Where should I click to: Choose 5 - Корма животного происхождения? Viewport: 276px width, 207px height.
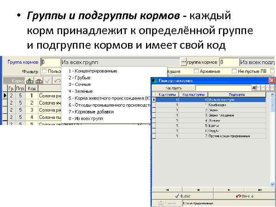click(x=110, y=98)
